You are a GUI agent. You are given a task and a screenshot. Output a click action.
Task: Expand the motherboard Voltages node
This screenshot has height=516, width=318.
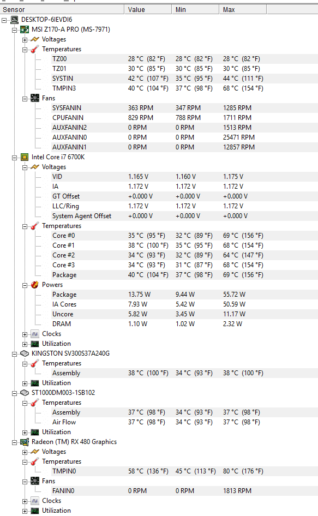pyautogui.click(x=25, y=40)
